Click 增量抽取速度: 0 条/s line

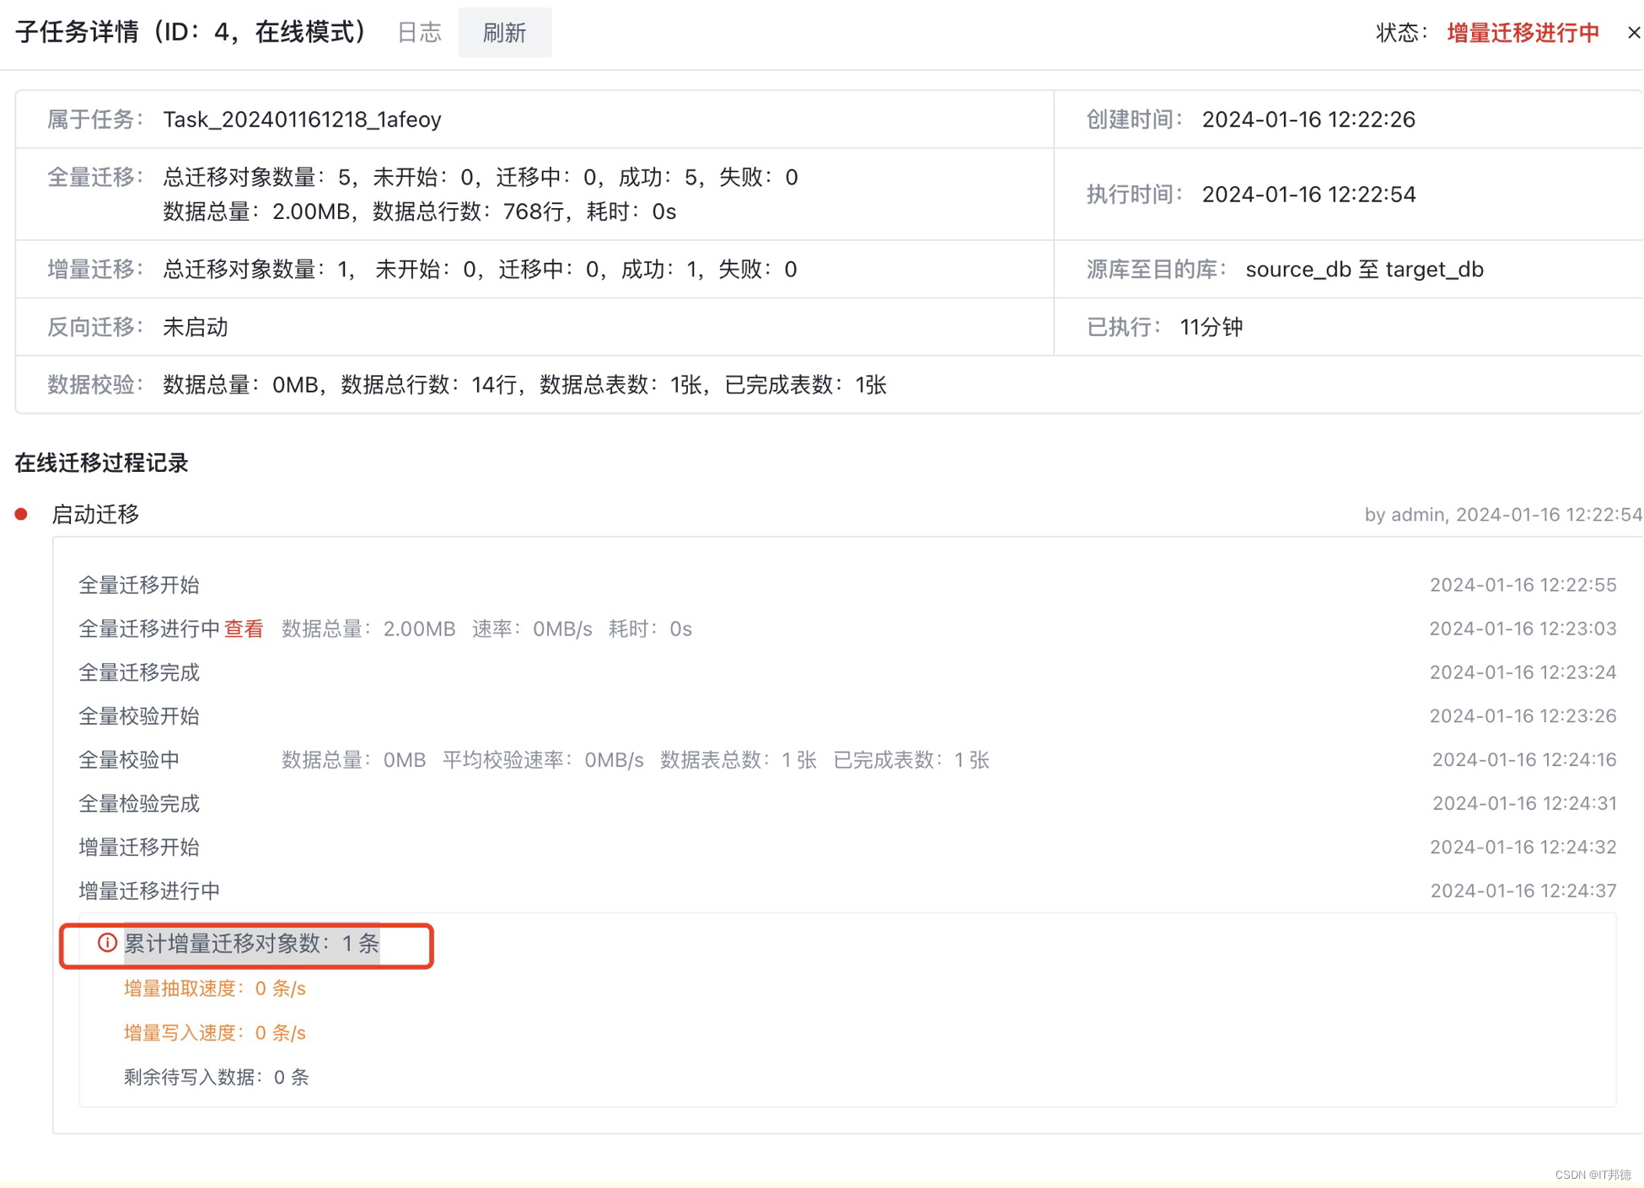(x=214, y=988)
